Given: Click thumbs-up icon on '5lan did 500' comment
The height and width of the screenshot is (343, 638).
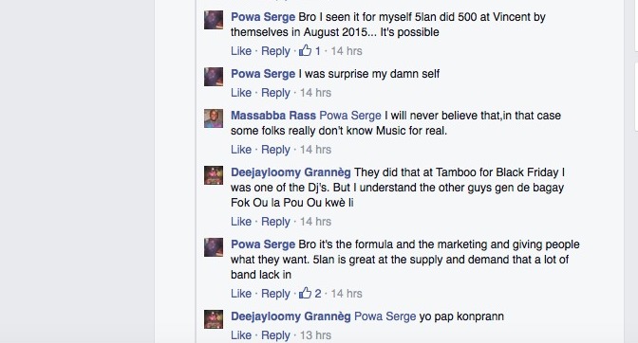Looking at the screenshot, I should (x=305, y=51).
